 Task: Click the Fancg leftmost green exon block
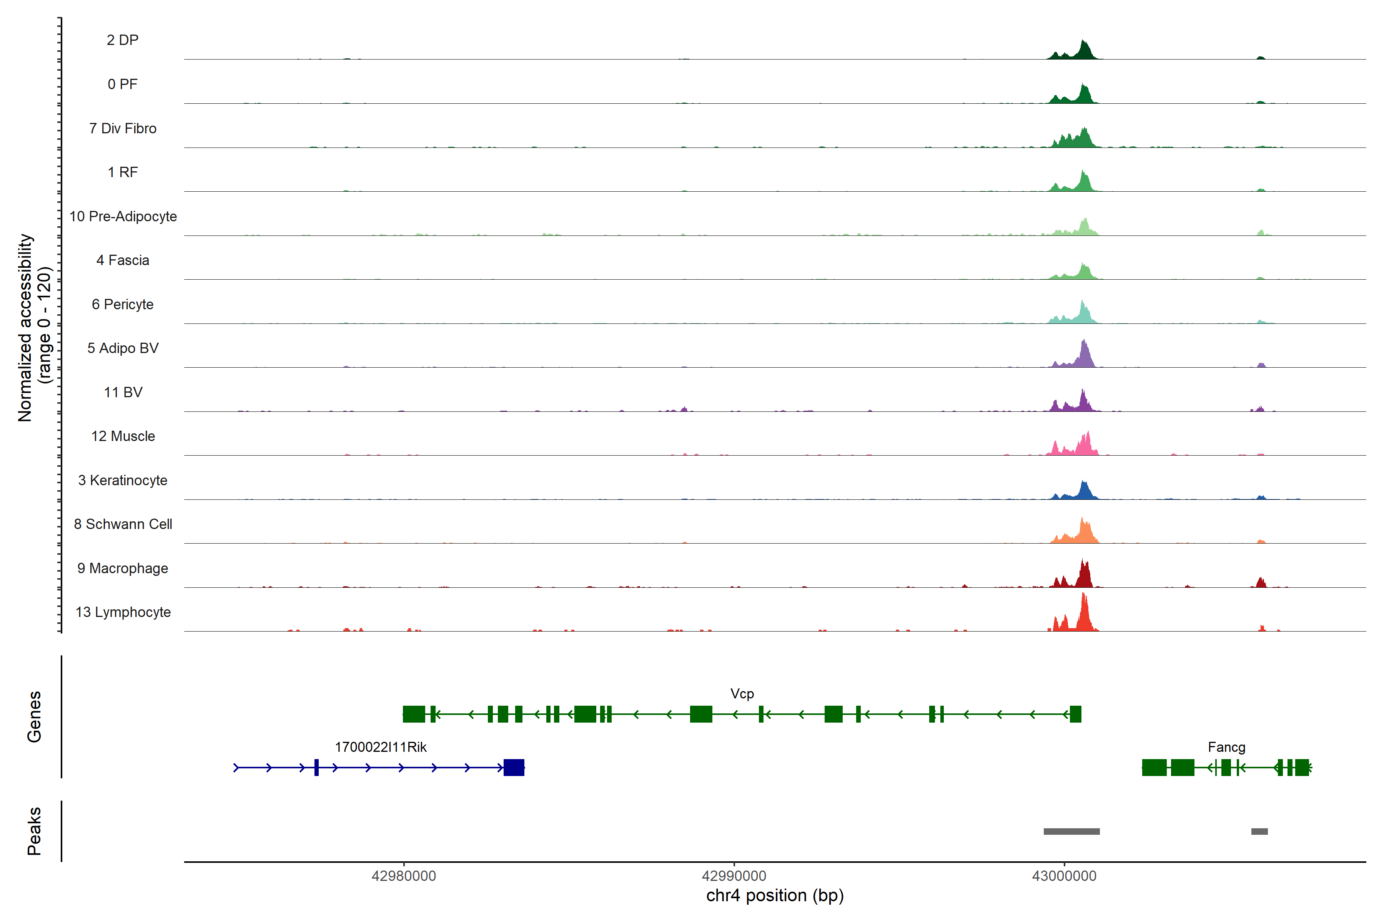pyautogui.click(x=1154, y=767)
